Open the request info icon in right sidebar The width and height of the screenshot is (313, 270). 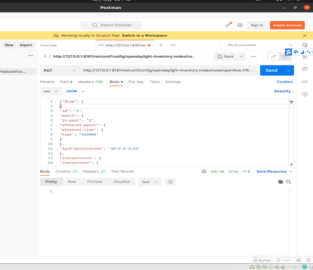[x=305, y=94]
